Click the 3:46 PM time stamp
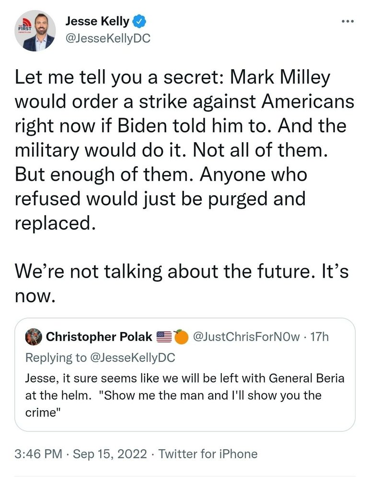 (37, 453)
